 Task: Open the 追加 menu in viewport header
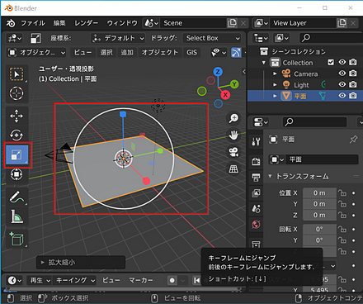pos(127,52)
